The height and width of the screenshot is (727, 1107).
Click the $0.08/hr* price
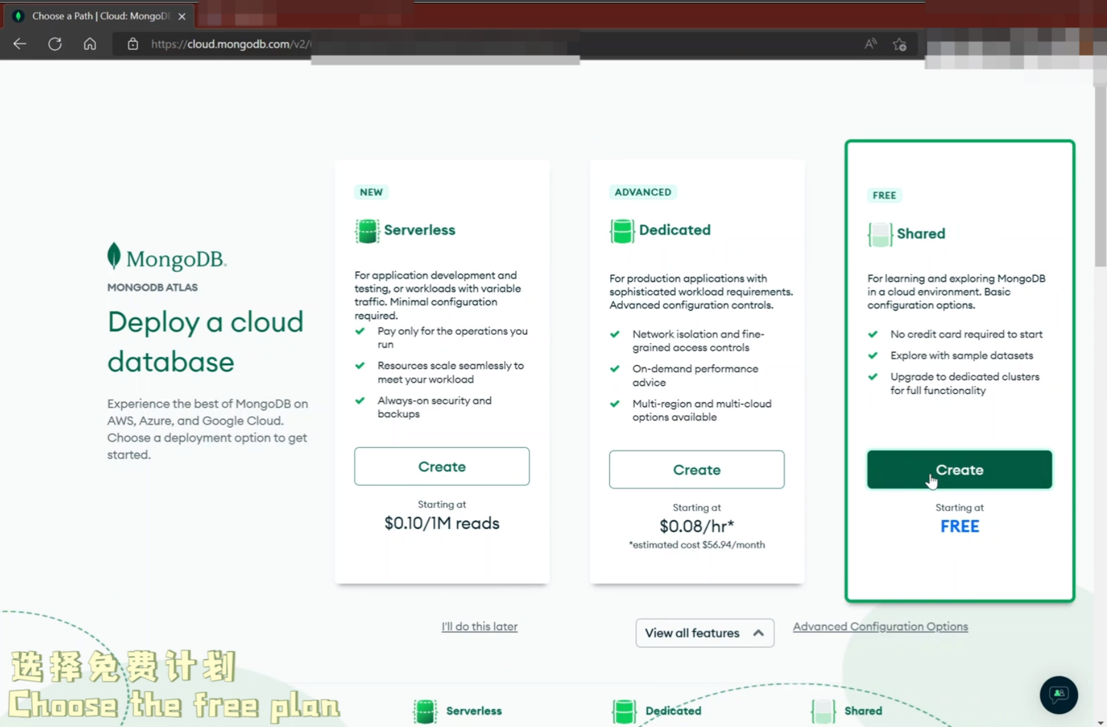coord(697,526)
